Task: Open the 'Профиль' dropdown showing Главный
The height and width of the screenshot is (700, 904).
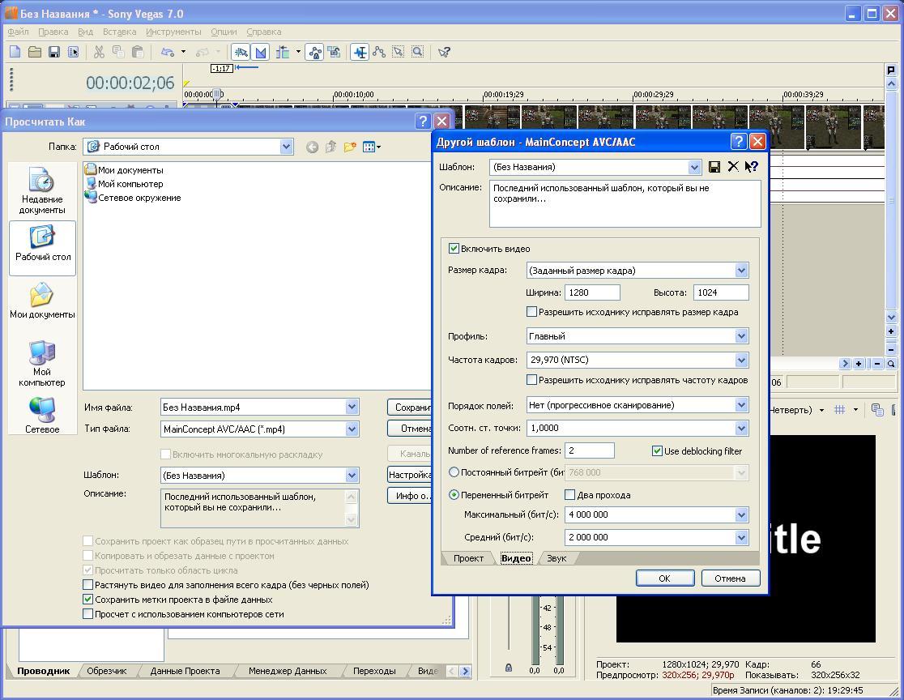Action: [741, 336]
